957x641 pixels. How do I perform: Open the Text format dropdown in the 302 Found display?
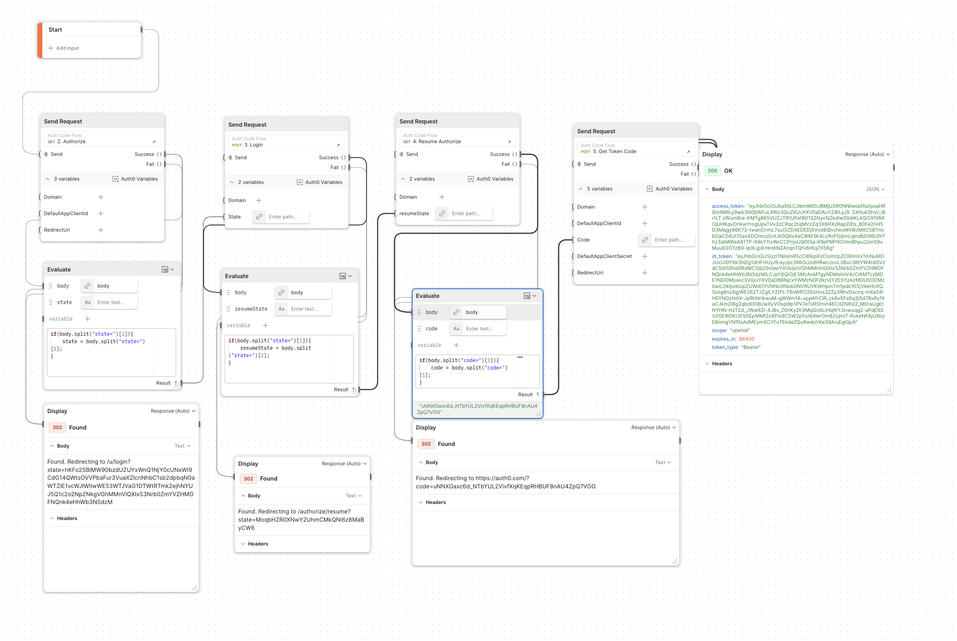(183, 446)
